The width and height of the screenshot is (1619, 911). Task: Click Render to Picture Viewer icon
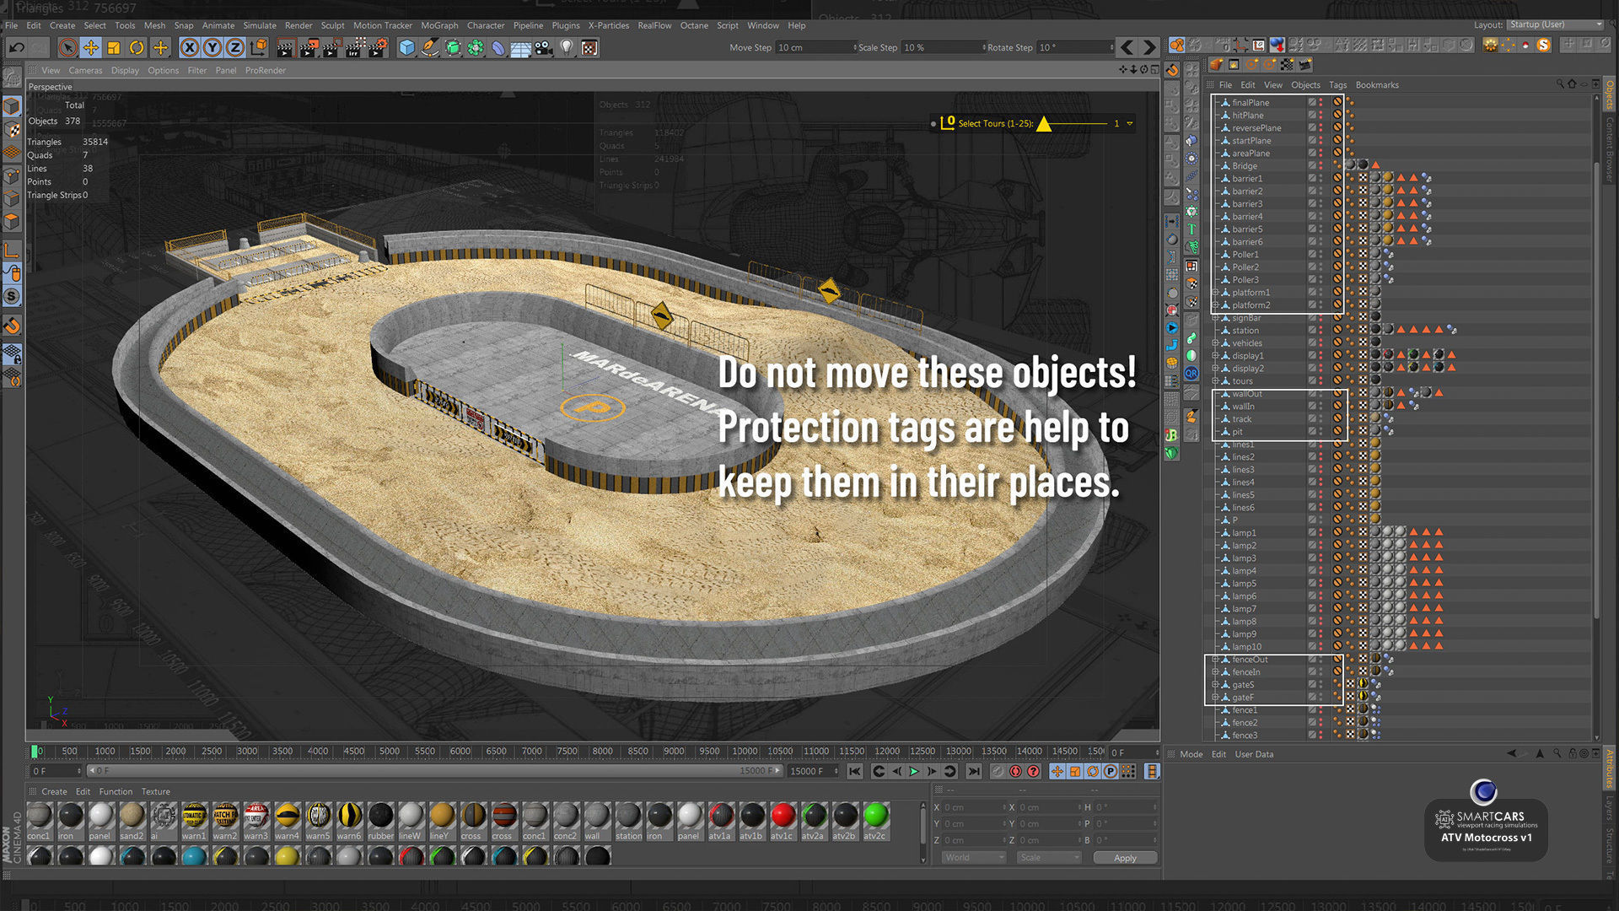(308, 48)
